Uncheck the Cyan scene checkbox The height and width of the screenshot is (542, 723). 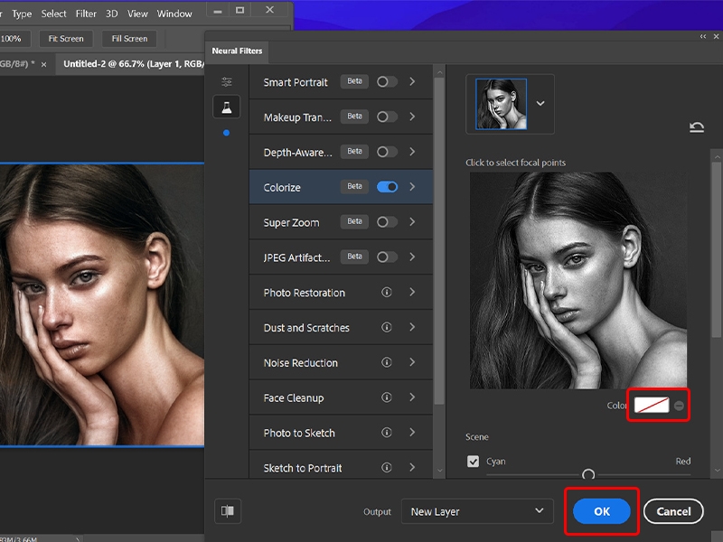(x=474, y=461)
